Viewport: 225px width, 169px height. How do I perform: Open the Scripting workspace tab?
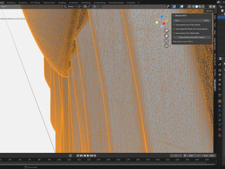point(131,3)
